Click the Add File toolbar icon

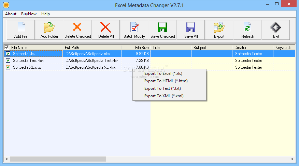click(x=21, y=27)
